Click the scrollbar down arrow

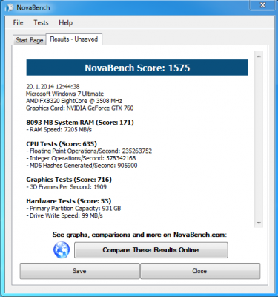[259, 223]
